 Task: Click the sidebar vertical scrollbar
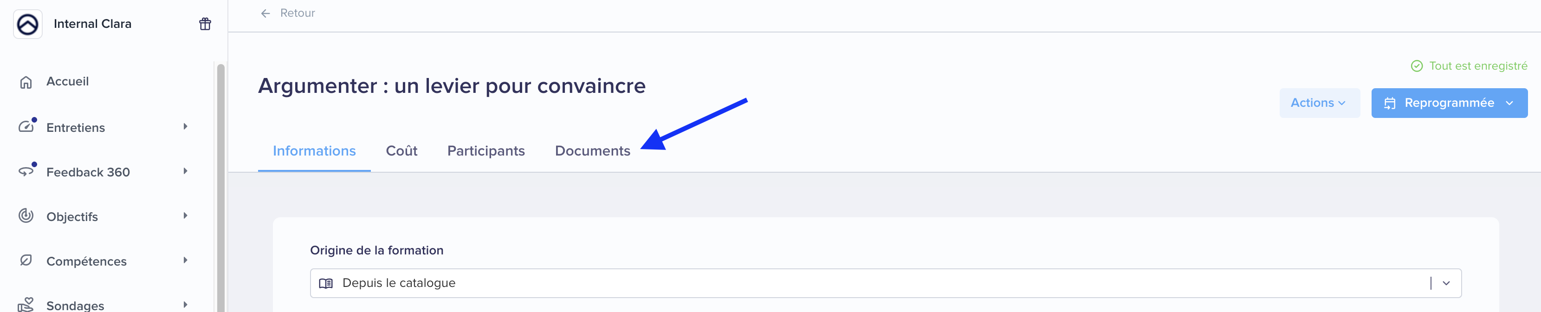point(221,187)
